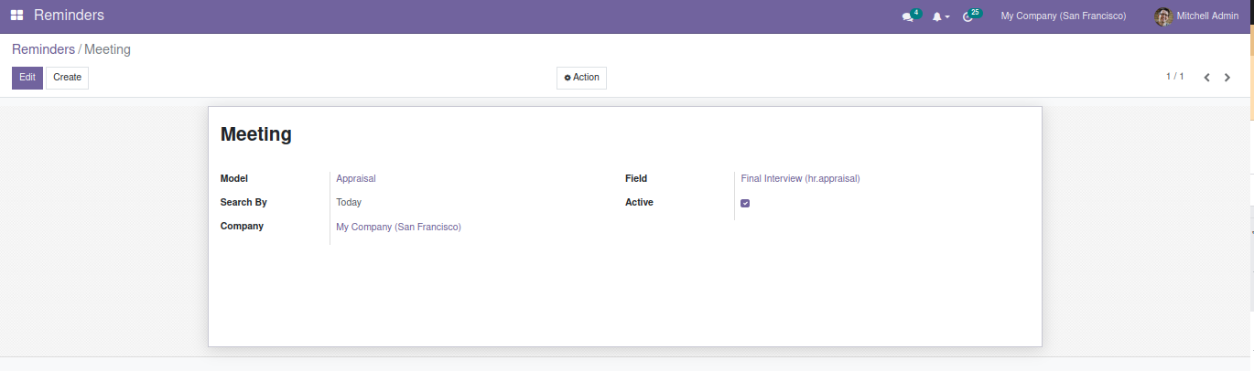Viewport: 1254px width, 371px height.
Task: Go to next record arrow
Action: point(1227,78)
